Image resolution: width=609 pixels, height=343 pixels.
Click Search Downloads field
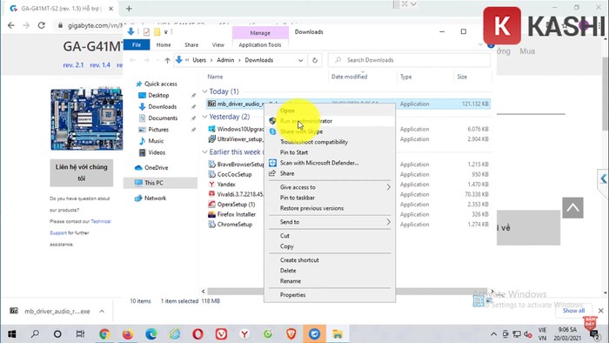tap(410, 60)
